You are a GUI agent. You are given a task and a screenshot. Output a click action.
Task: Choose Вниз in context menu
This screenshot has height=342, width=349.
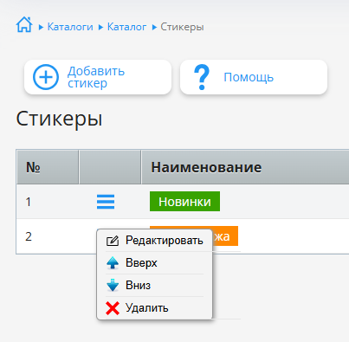tap(154, 286)
